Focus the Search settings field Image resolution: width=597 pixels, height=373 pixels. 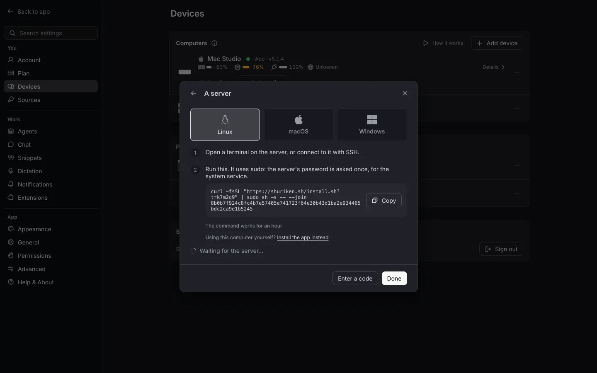tap(51, 33)
